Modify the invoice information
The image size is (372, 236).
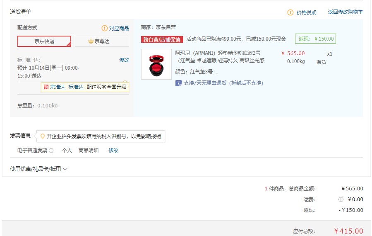(113, 151)
